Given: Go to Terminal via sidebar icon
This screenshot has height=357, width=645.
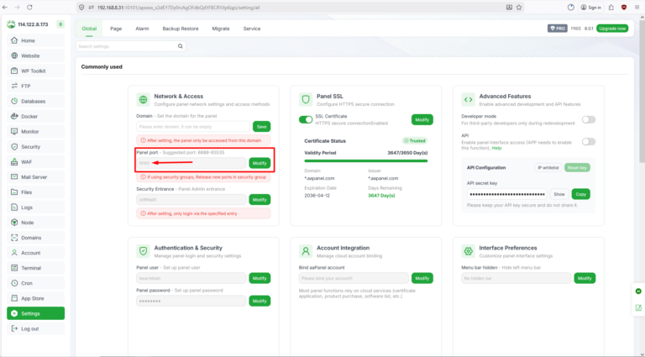Looking at the screenshot, I should pos(14,267).
